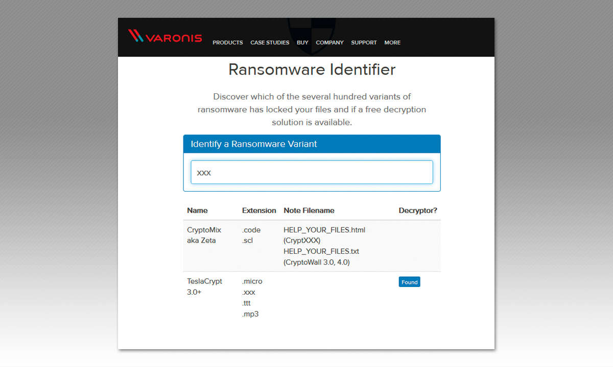Go to the BUY page
The image size is (613, 367).
(302, 43)
